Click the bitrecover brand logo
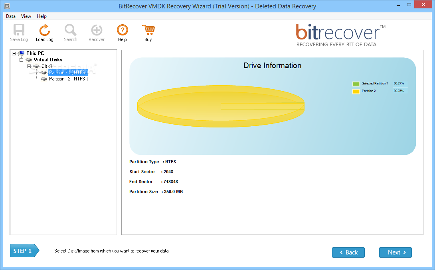Image resolution: width=435 pixels, height=270 pixels. (341, 35)
